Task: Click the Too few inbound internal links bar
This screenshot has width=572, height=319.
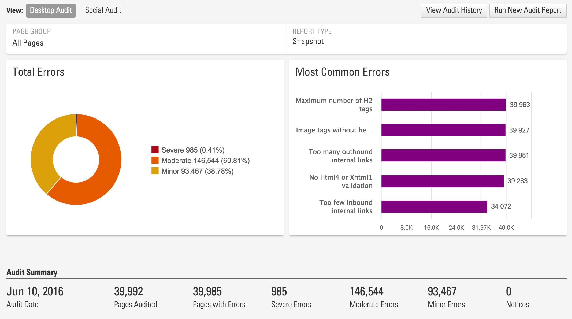Action: tap(434, 207)
